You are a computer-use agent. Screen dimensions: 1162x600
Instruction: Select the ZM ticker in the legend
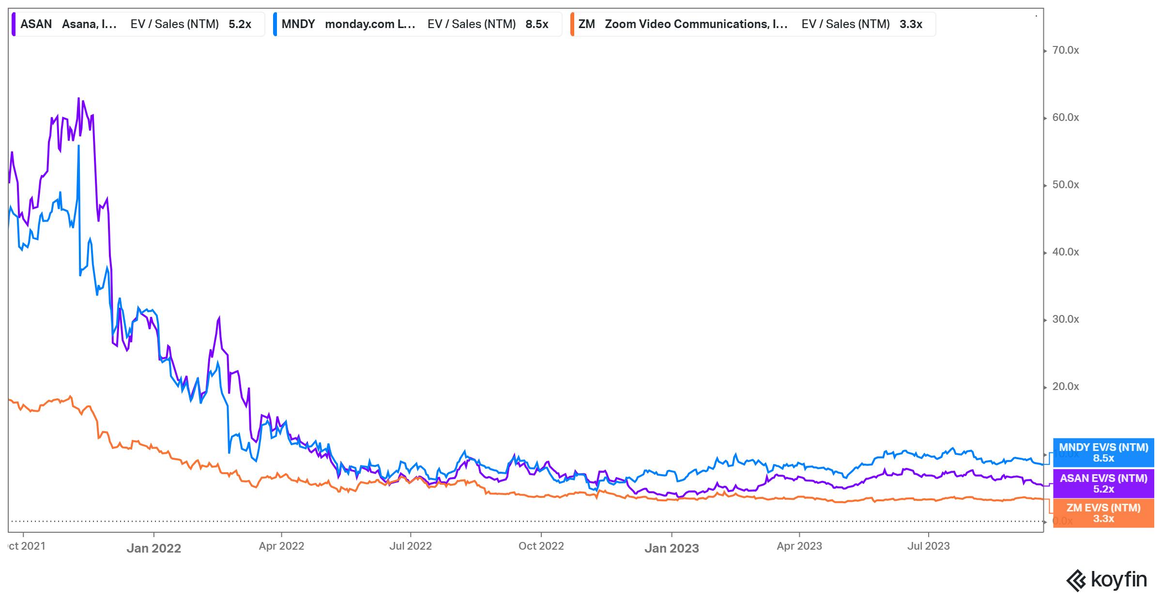[x=586, y=24]
